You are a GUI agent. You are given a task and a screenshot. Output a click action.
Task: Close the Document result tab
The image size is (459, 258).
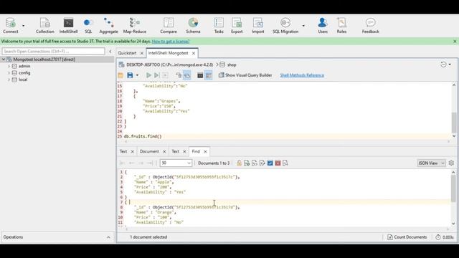164,151
